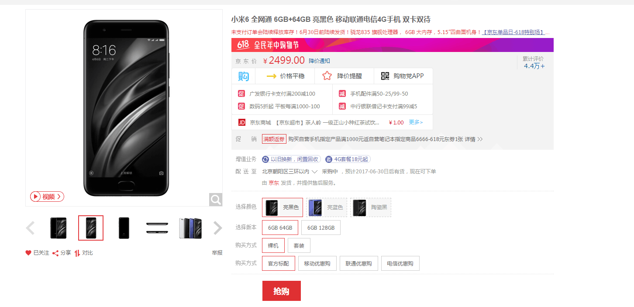Viewport: 634px width, 307px height.
Task: Expand promotion 详情 details arrows
Action: [480, 139]
